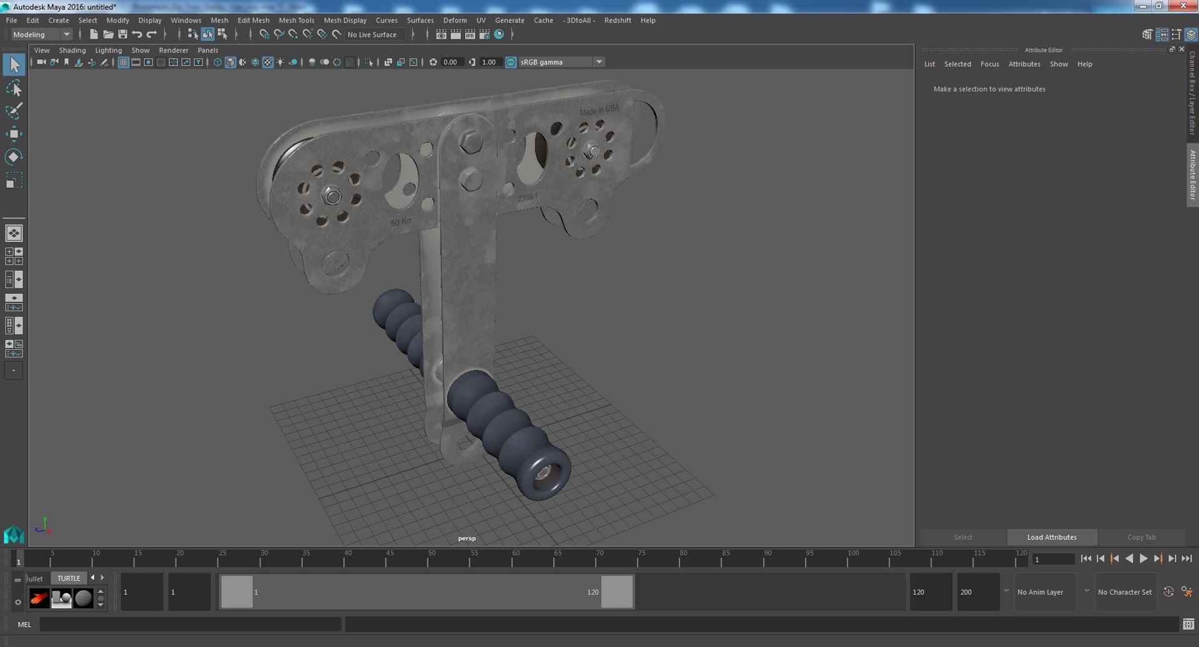Toggle color management ON button
The image size is (1199, 647).
click(x=511, y=62)
